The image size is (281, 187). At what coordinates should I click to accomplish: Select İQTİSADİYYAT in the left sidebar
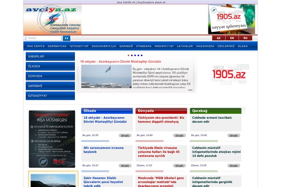[51, 96]
